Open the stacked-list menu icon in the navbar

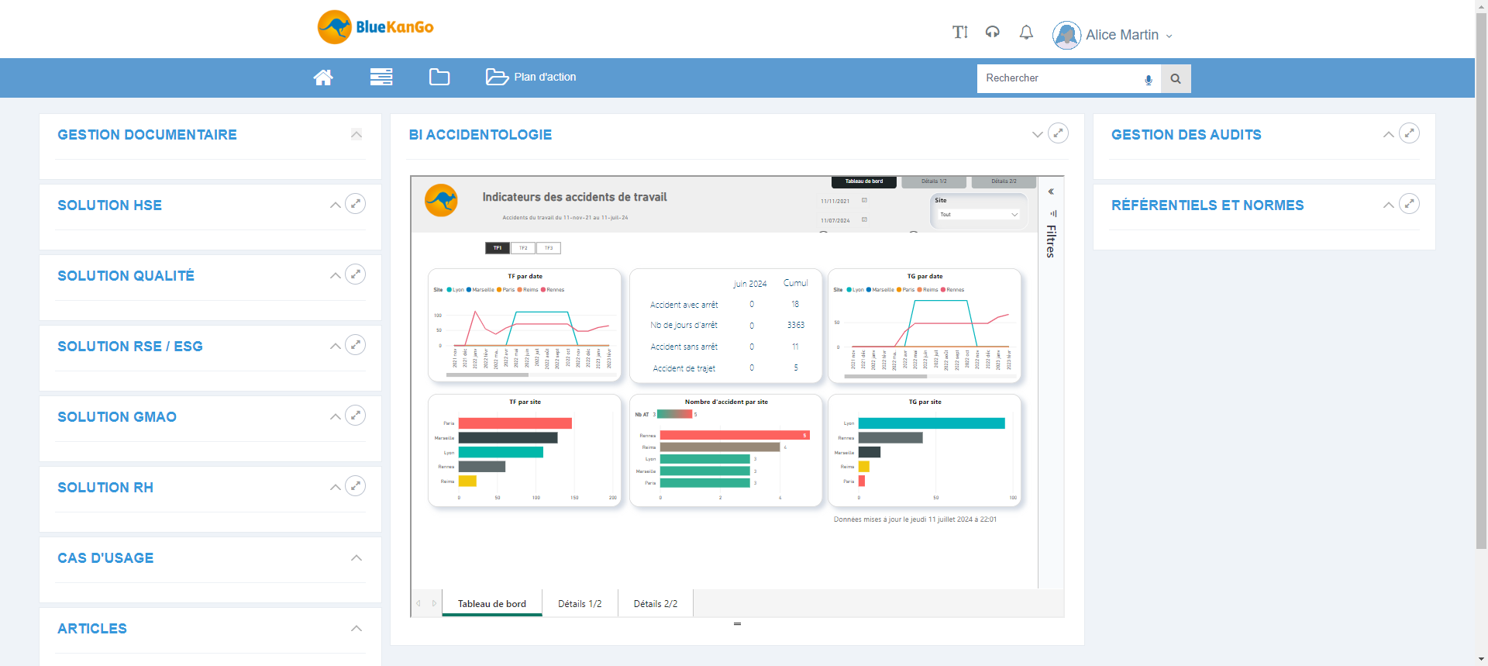pyautogui.click(x=381, y=77)
